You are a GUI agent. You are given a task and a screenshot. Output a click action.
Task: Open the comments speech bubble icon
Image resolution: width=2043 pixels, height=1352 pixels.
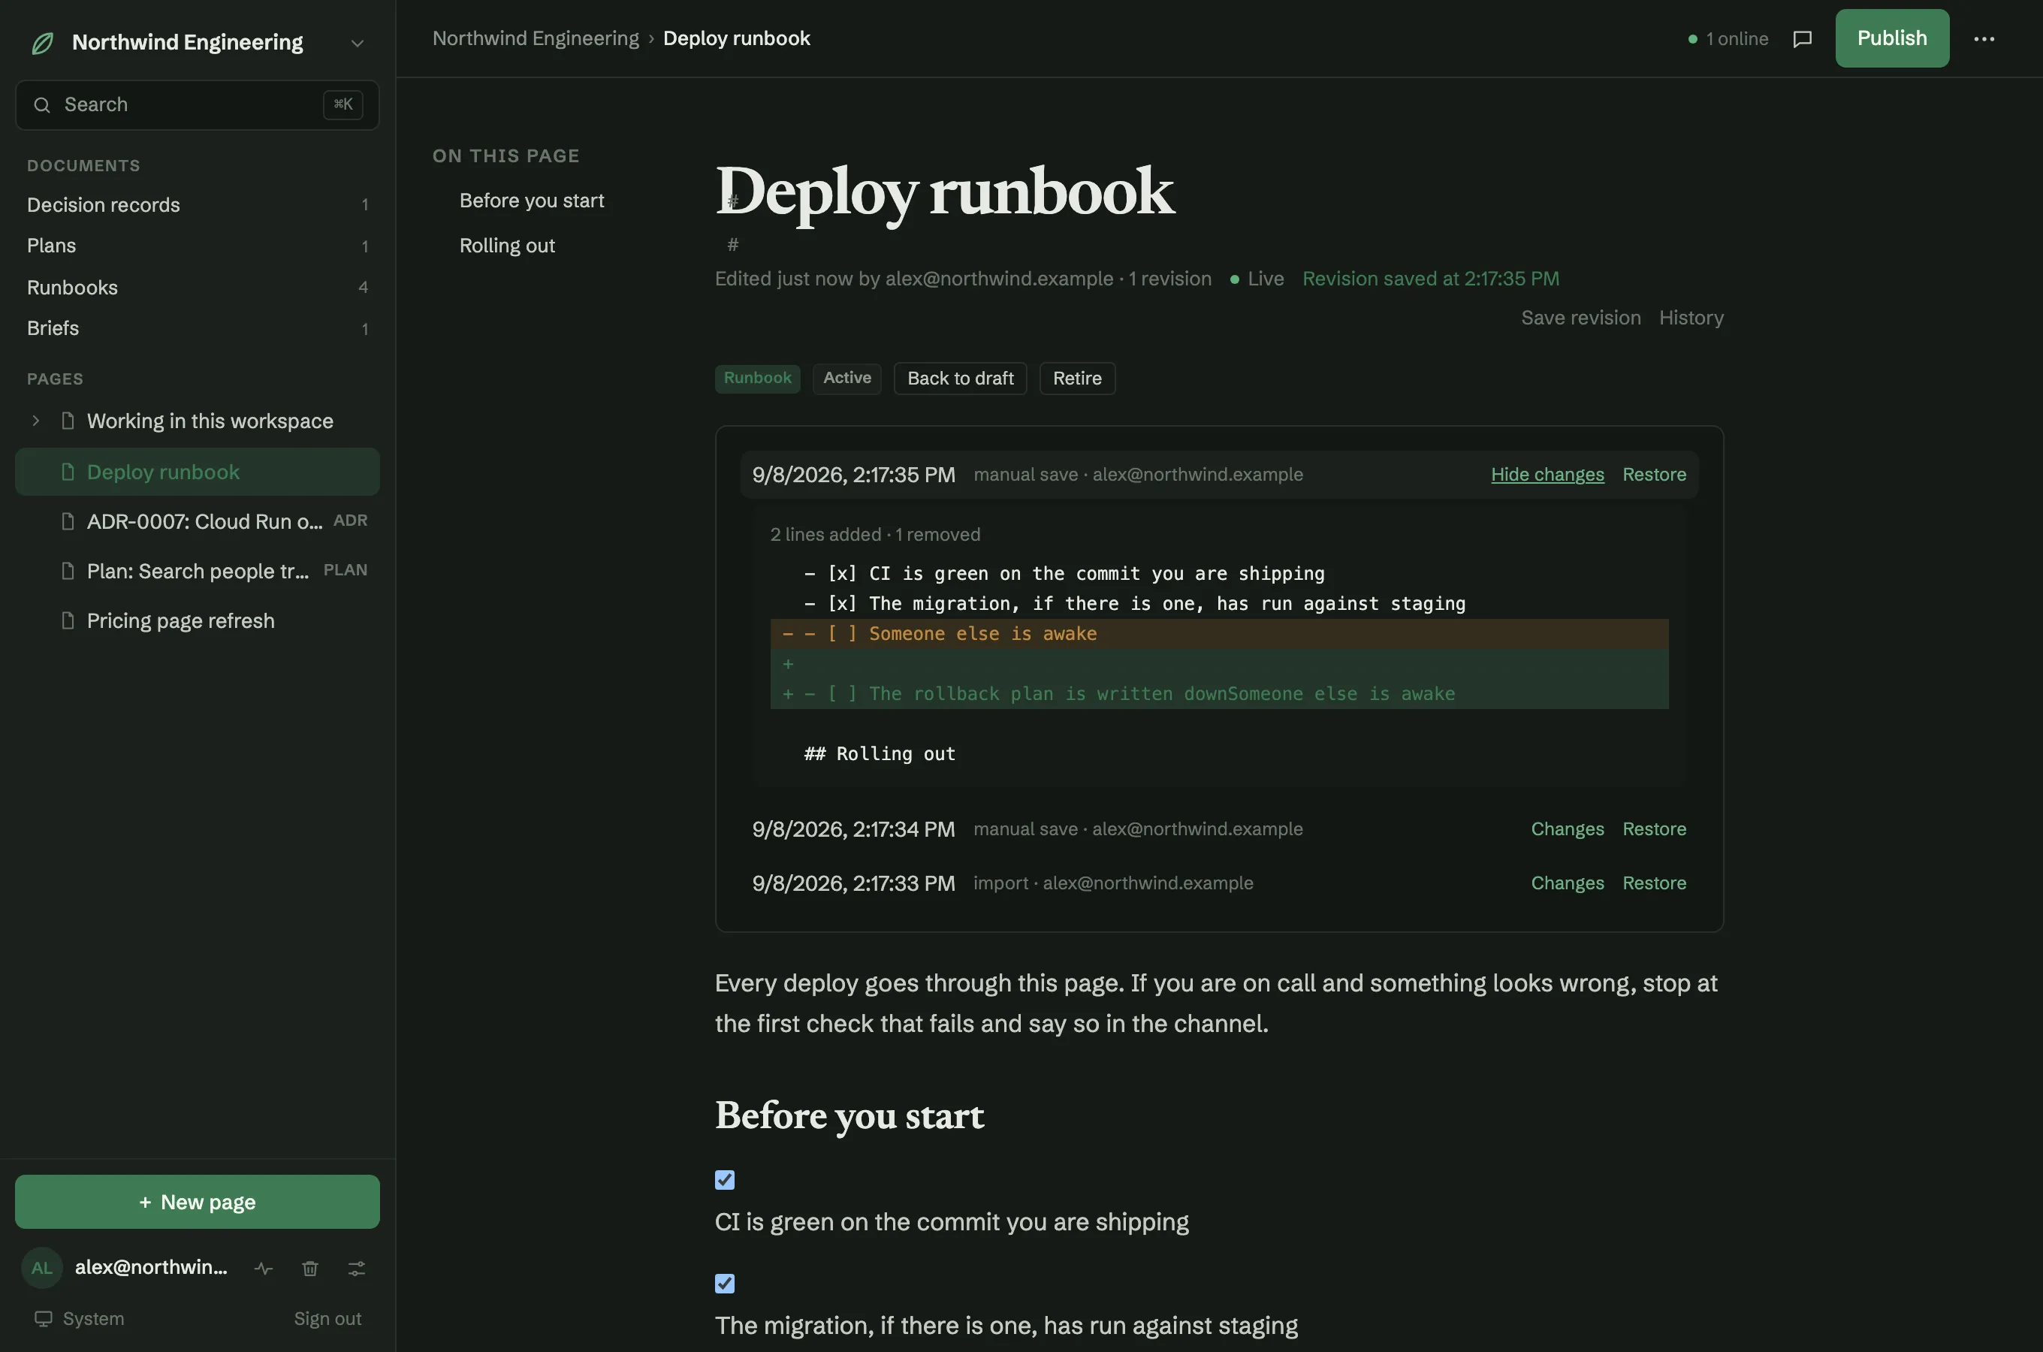click(1802, 39)
